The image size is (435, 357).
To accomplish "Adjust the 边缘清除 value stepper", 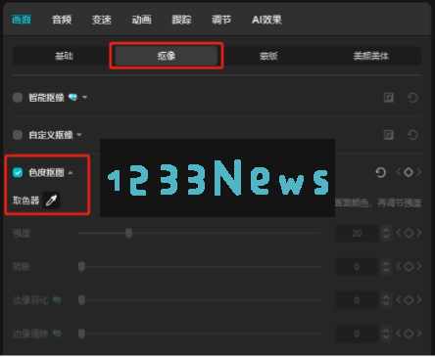I will (x=386, y=334).
